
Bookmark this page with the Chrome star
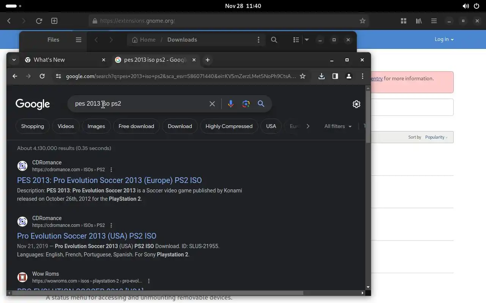coord(303,76)
